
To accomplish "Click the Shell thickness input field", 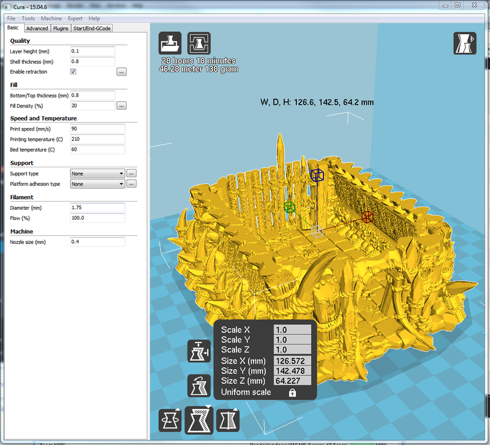I will tap(92, 61).
